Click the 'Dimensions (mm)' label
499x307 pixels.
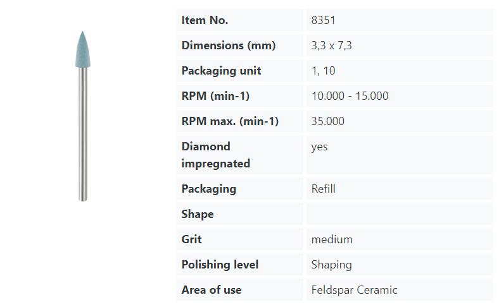[228, 45]
